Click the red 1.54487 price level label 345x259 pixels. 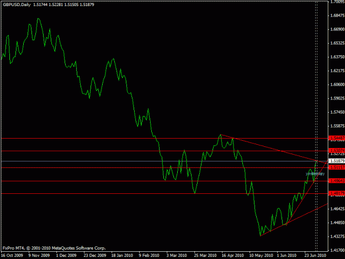336,138
